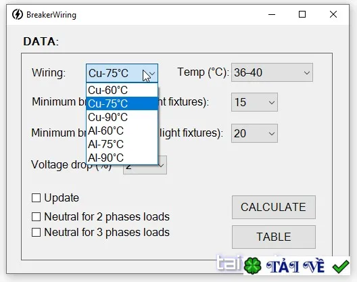Image resolution: width=357 pixels, height=282 pixels.
Task: Expand the breaker dropdown showing 20
Action: (x=254, y=133)
